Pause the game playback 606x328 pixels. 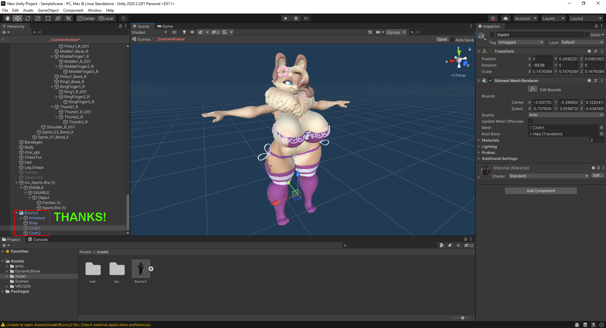coord(296,18)
